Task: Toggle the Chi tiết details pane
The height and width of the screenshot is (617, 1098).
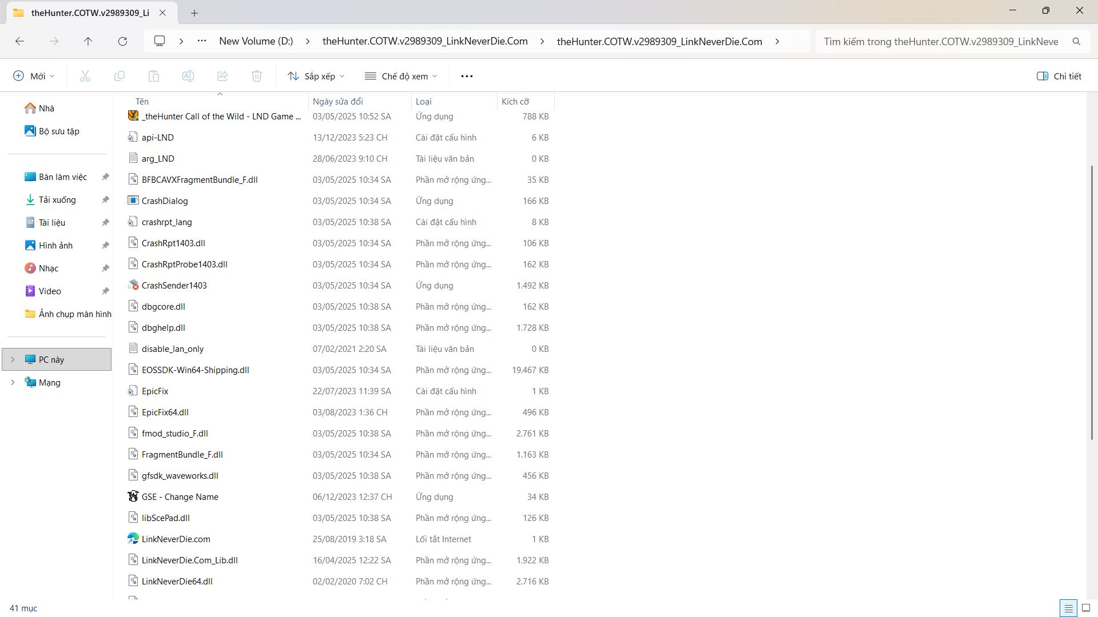Action: [1059, 76]
